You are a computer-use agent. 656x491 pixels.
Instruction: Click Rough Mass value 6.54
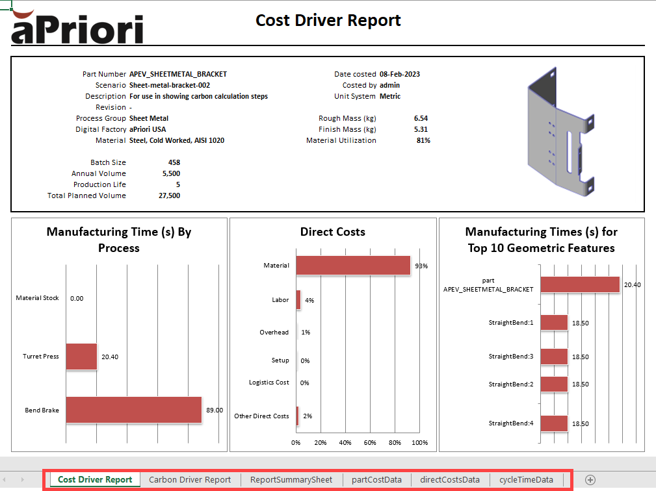(421, 118)
